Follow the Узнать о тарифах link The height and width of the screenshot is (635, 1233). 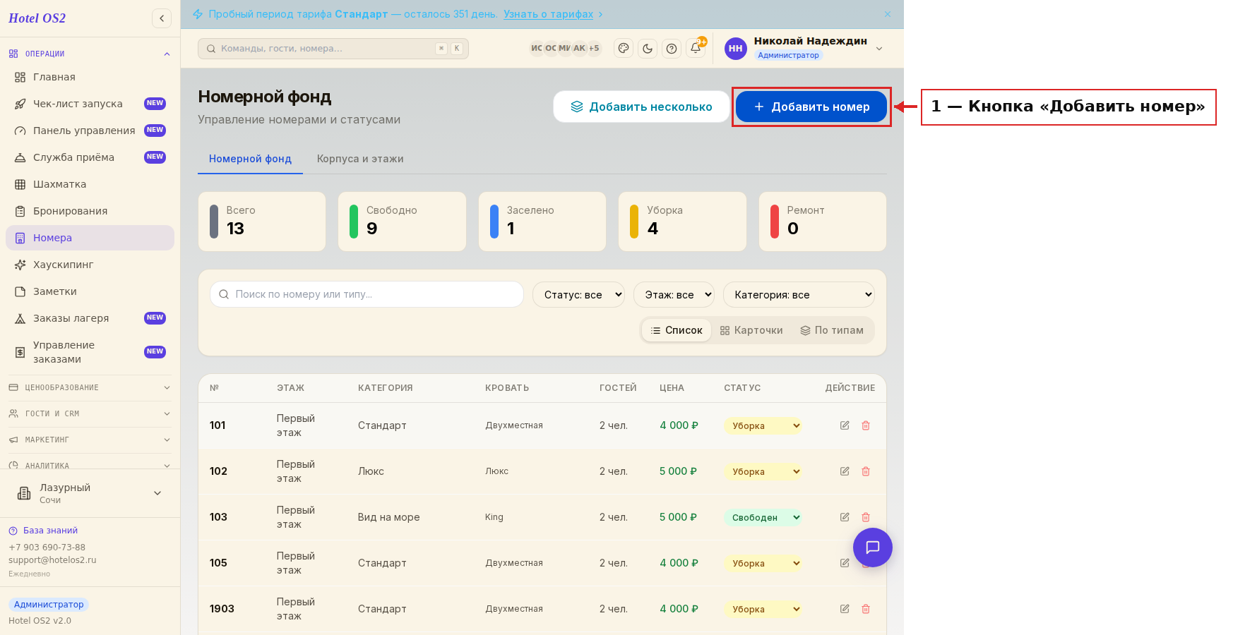[548, 14]
